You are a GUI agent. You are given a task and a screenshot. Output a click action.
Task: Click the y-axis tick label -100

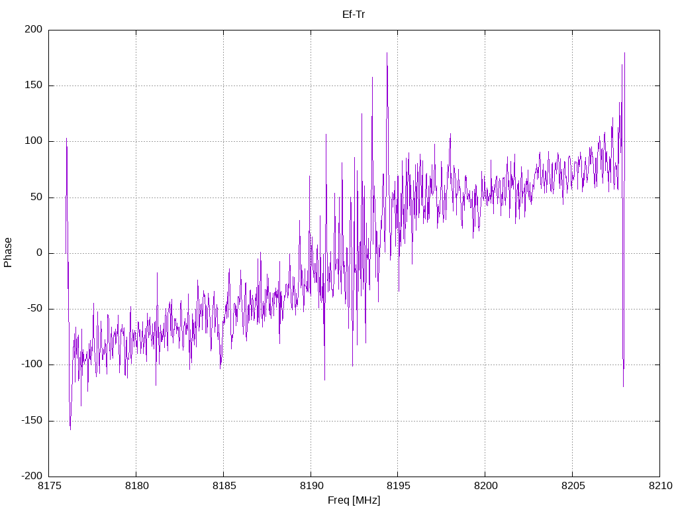coord(32,365)
